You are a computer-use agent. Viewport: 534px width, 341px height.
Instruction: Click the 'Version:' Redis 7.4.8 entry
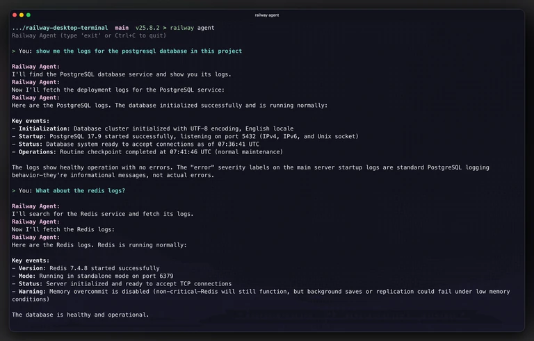tap(86, 268)
